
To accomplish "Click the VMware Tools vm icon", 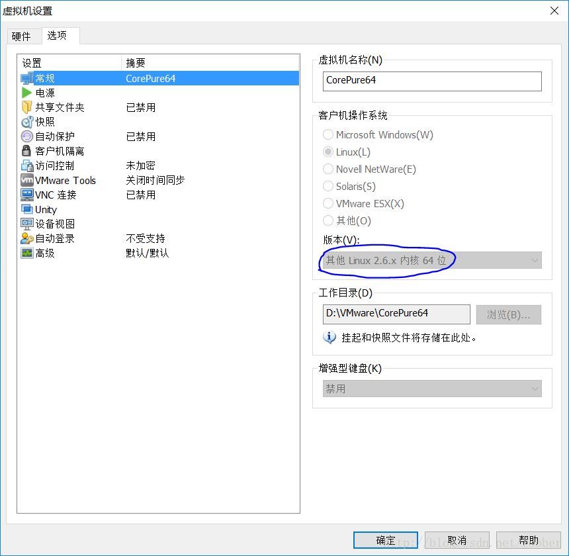I will point(27,181).
